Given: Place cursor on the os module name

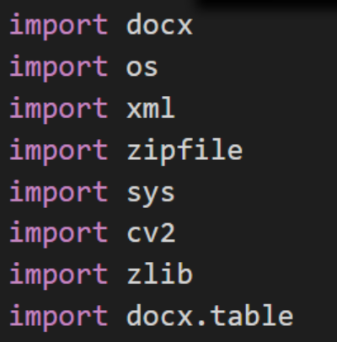Looking at the screenshot, I should (142, 67).
